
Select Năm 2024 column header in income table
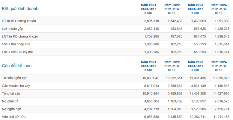[219, 9]
